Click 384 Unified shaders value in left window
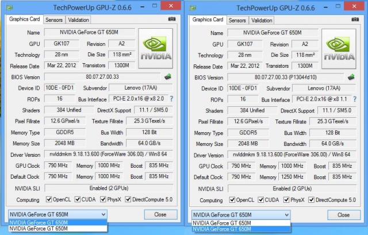The width and height of the screenshot is (368, 235). click(x=69, y=110)
